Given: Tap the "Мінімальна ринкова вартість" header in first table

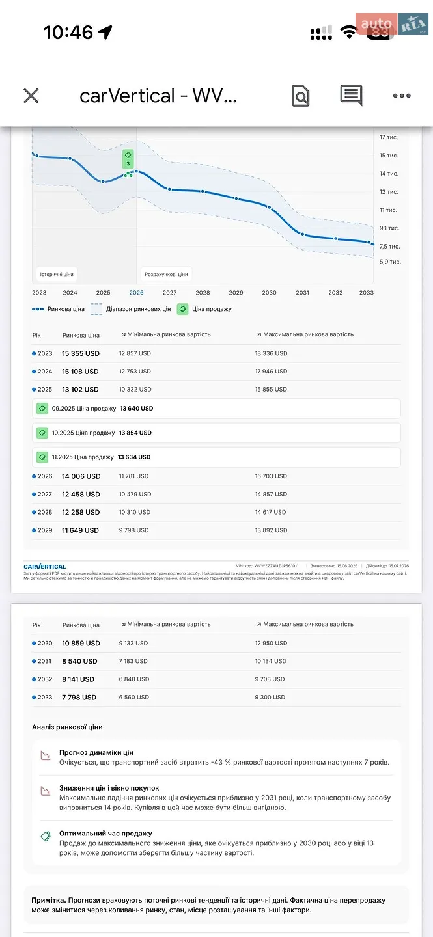Looking at the screenshot, I should tap(166, 334).
